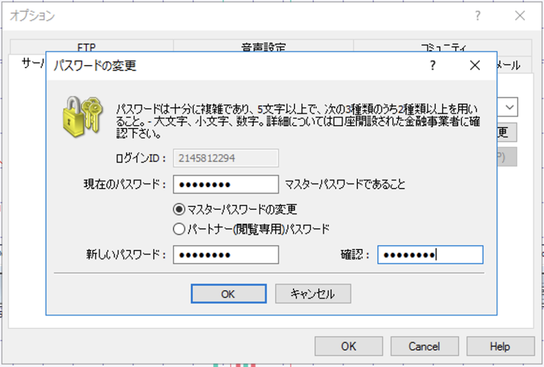Screen dimensions: 544x367
Task: Click OK in the オプション window
Action: click(x=349, y=346)
